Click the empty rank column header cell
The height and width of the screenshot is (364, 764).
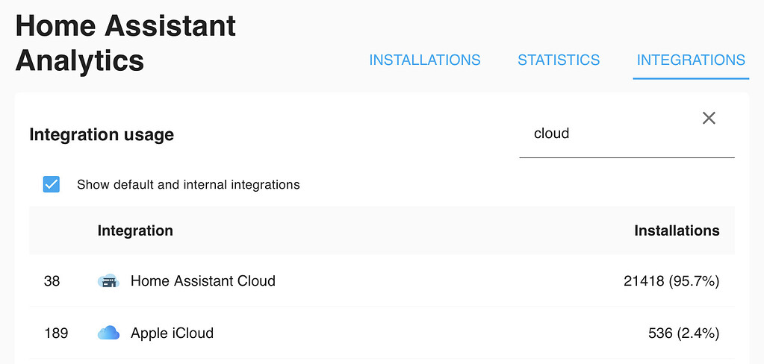[x=56, y=230]
